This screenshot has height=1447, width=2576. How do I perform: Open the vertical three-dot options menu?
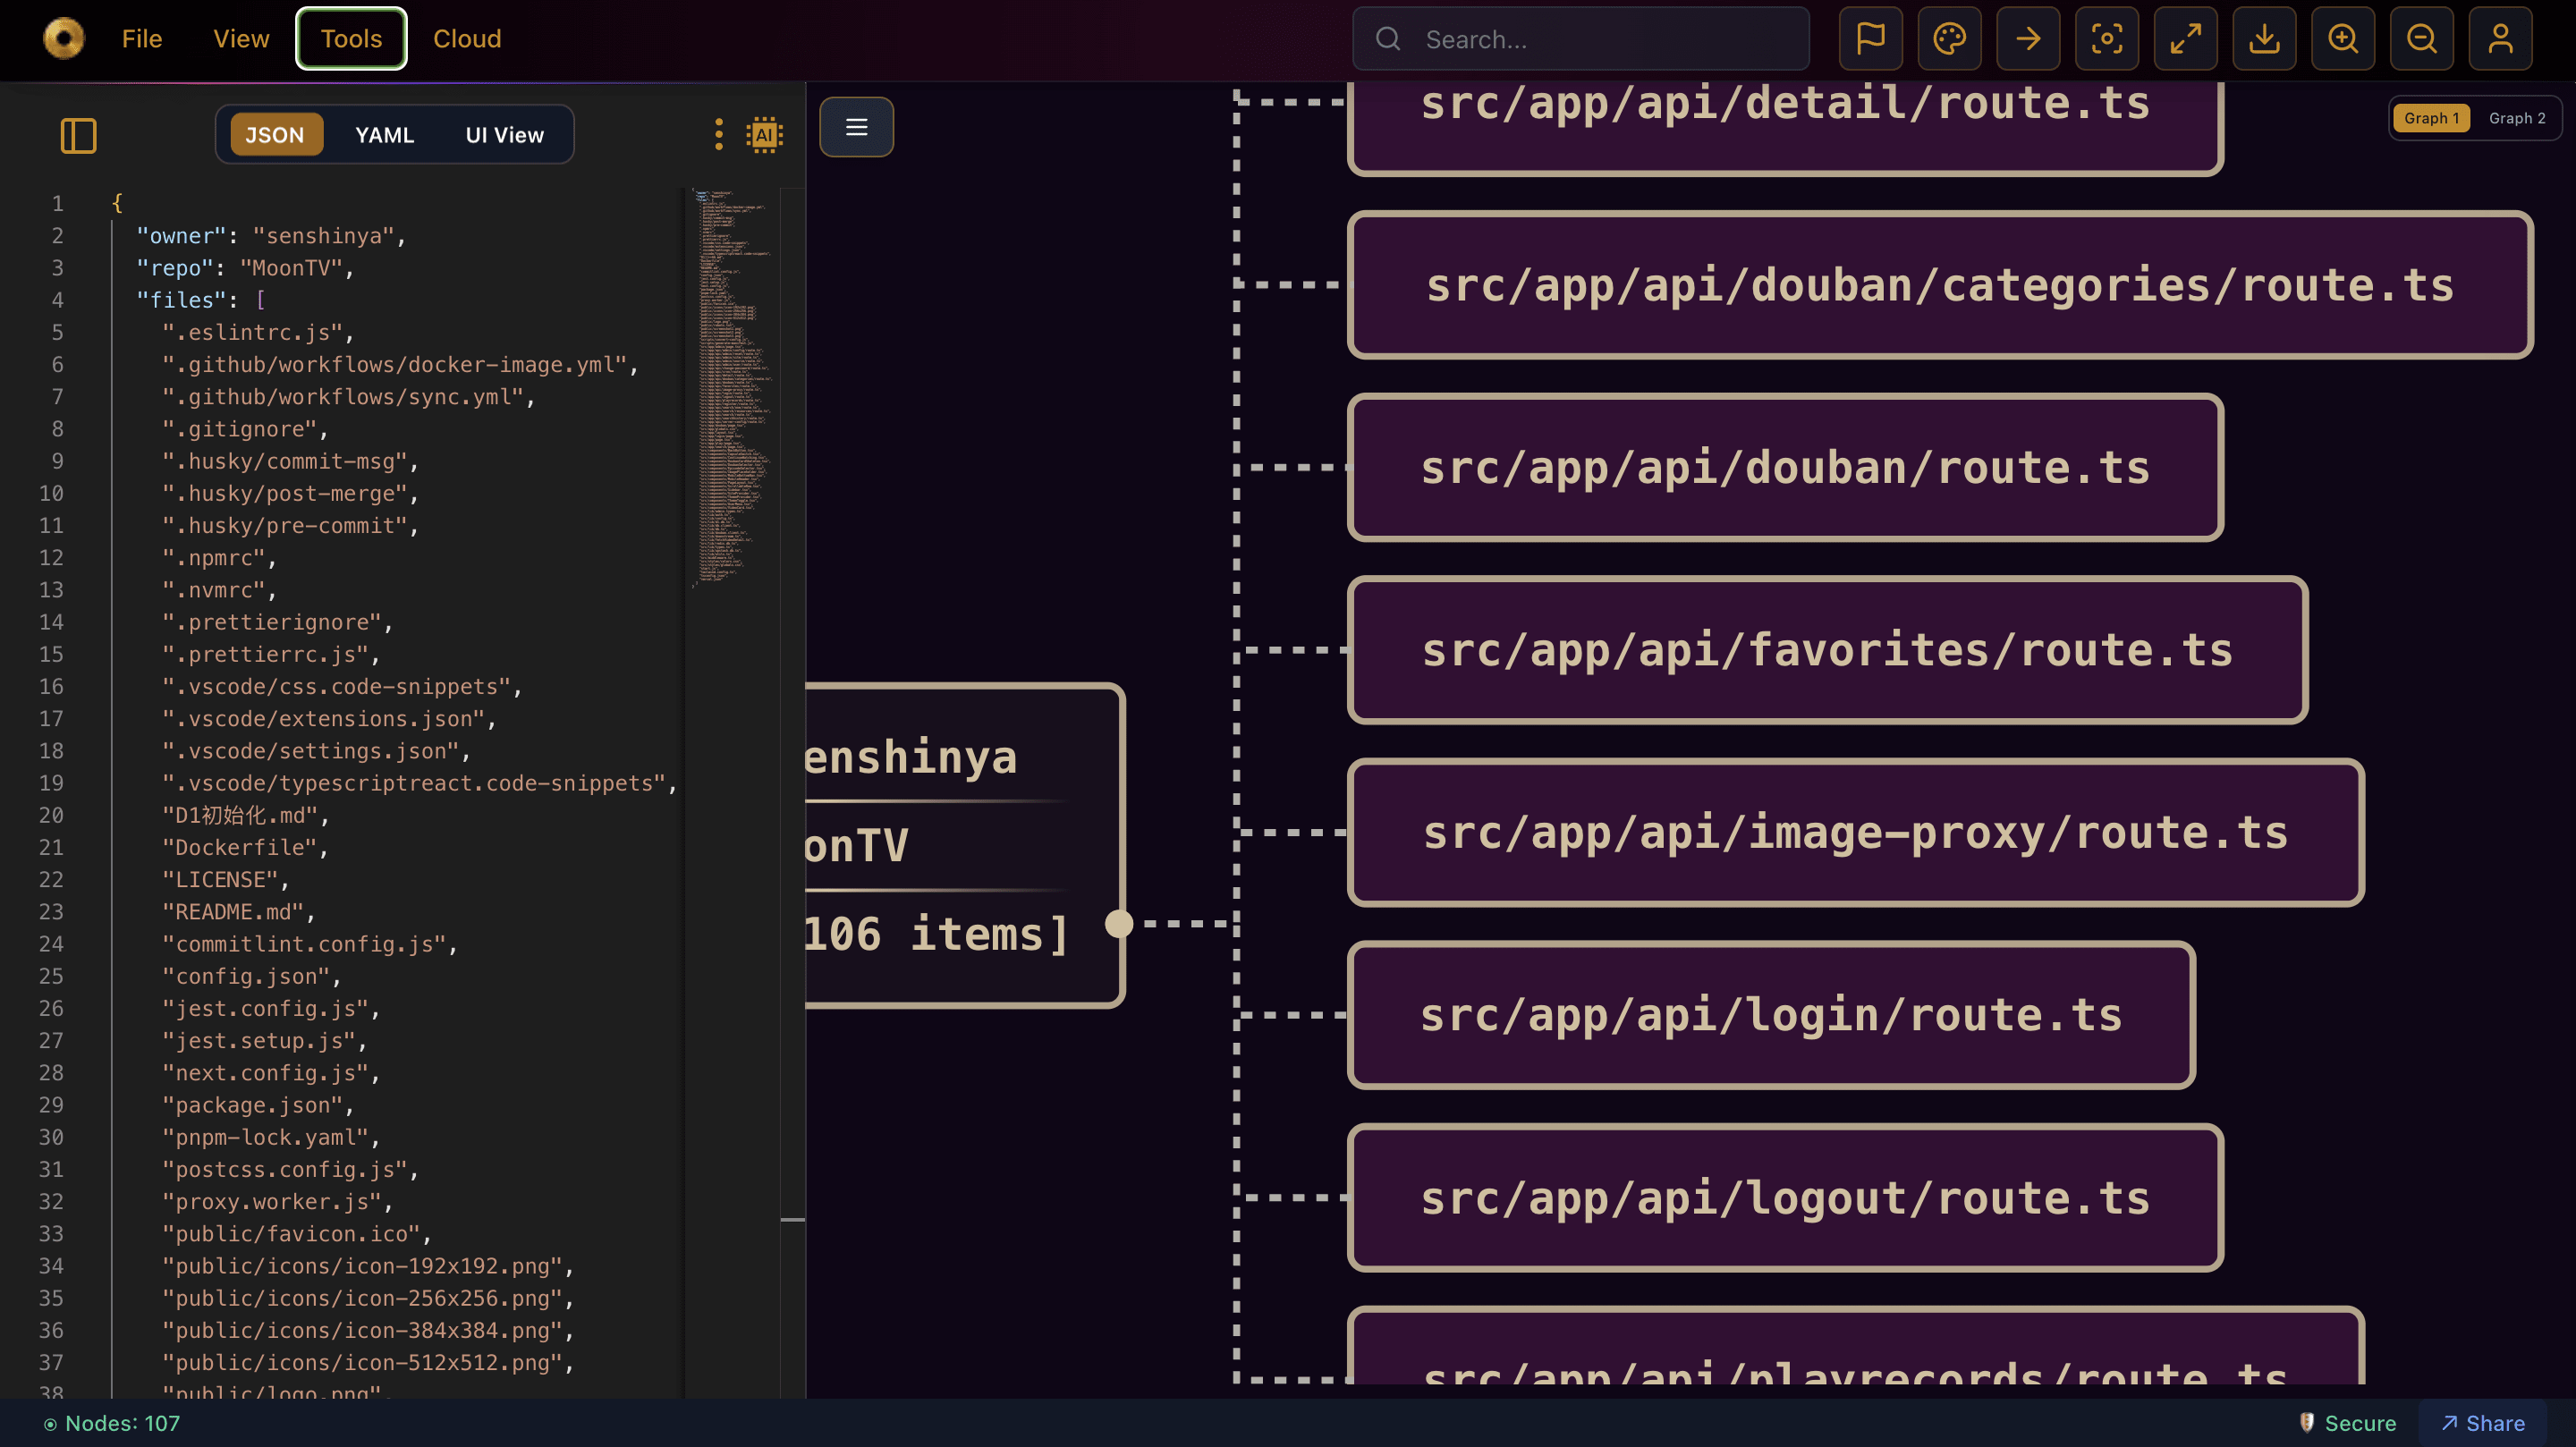718,134
